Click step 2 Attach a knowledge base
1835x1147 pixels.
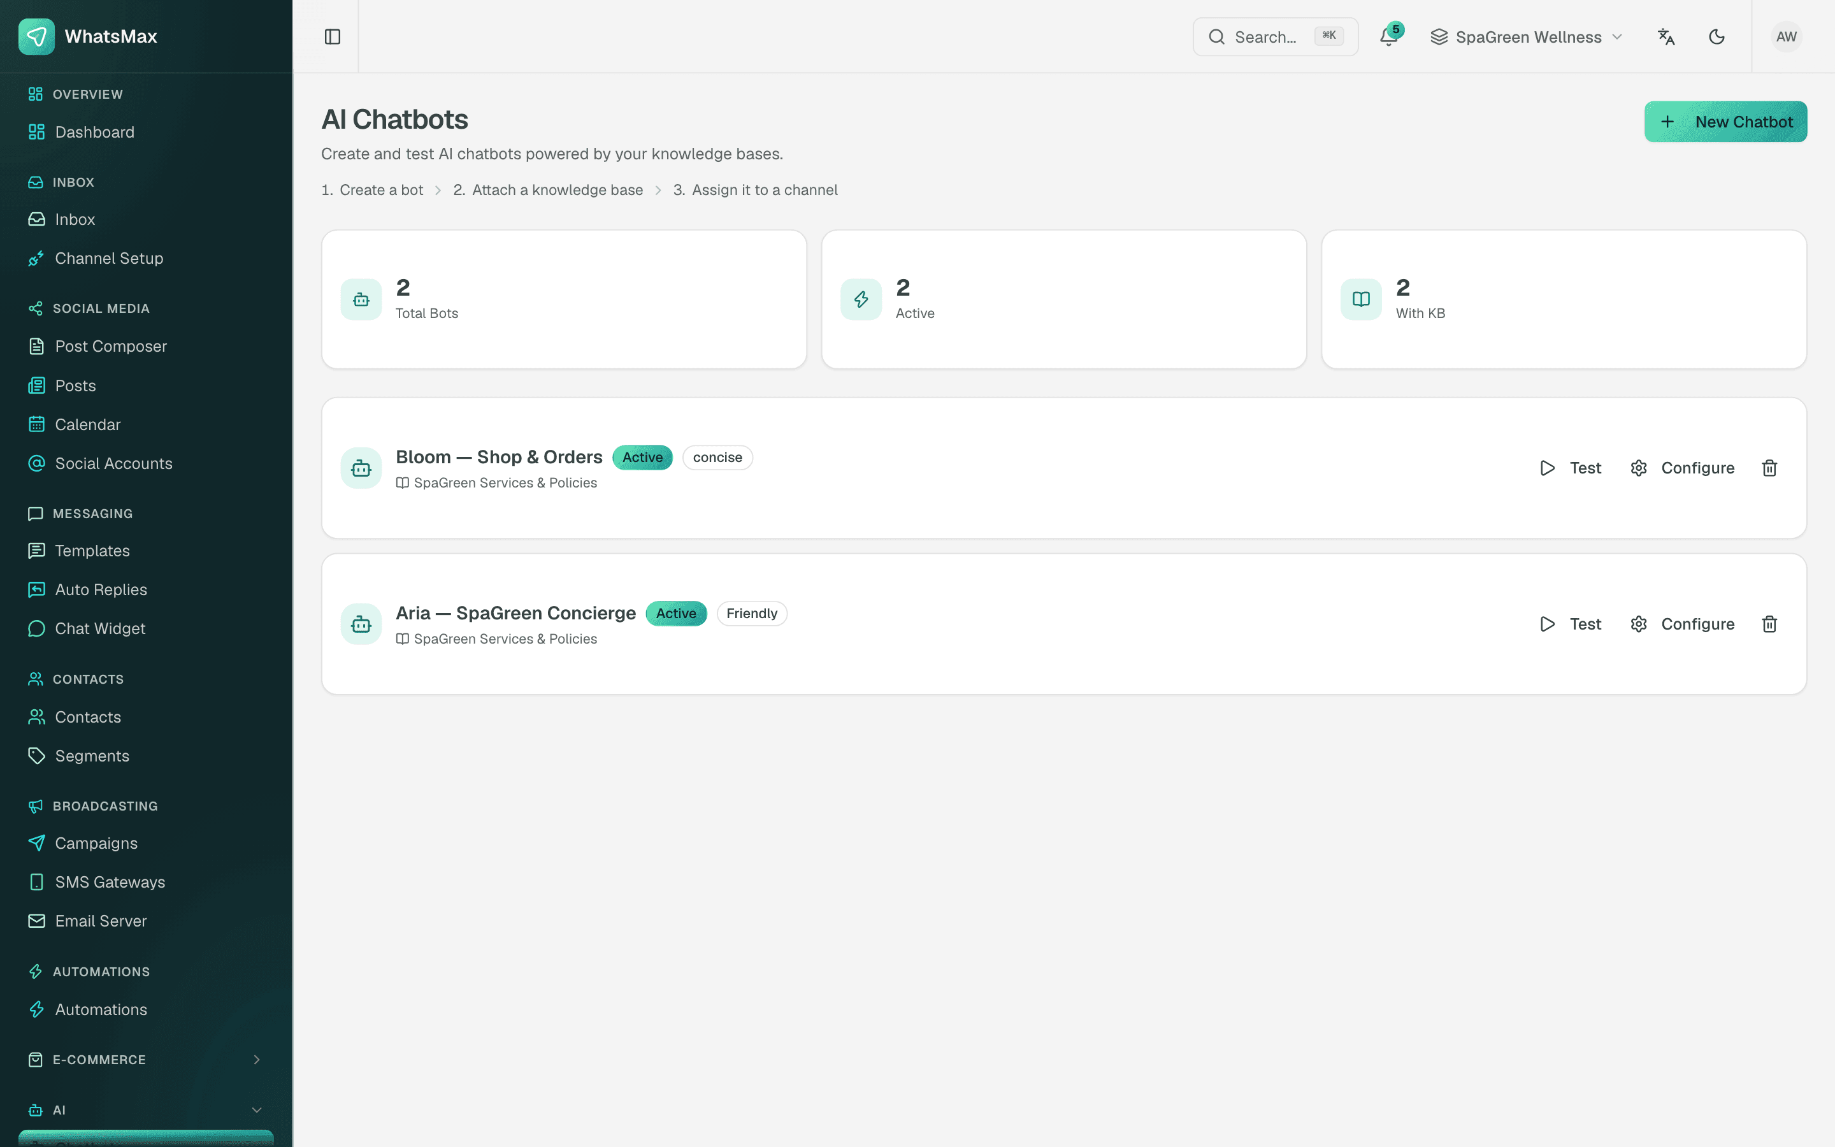tap(548, 190)
